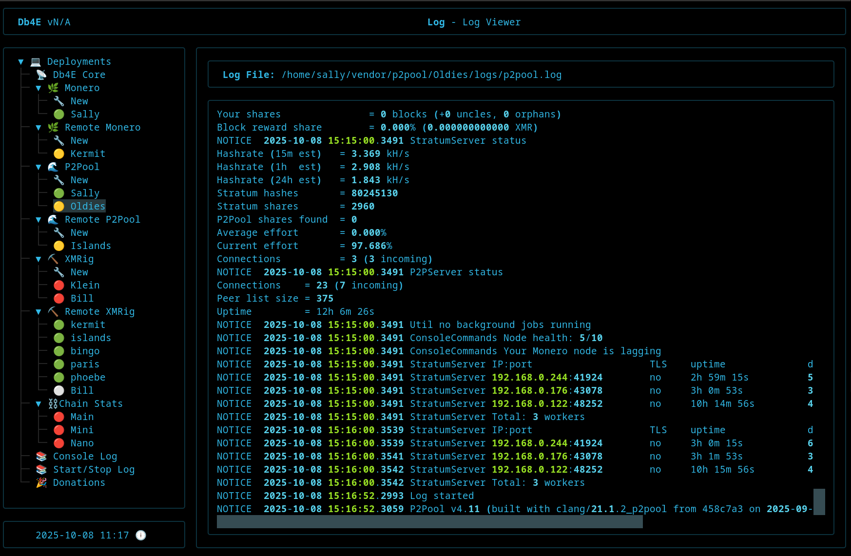Collapse the Remote XMRig tree section
Image resolution: width=851 pixels, height=556 pixels.
[39, 312]
